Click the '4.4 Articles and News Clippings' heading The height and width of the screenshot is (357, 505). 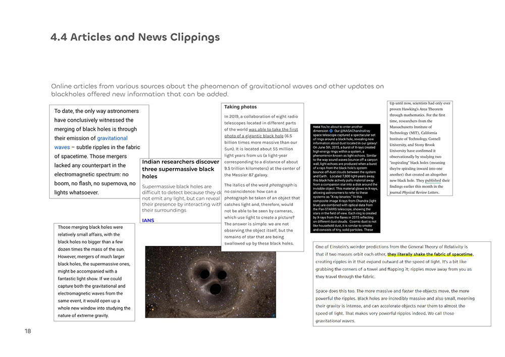pyautogui.click(x=135, y=37)
